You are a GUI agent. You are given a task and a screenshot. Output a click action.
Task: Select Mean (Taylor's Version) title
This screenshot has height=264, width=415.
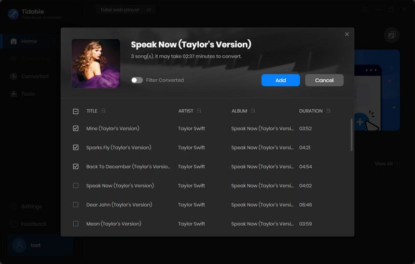tap(114, 224)
